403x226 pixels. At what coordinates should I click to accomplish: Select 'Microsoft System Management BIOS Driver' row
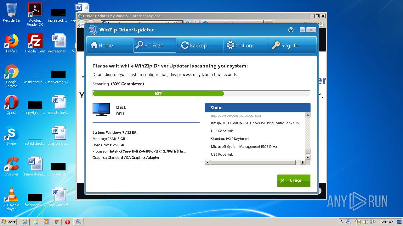coord(244,147)
